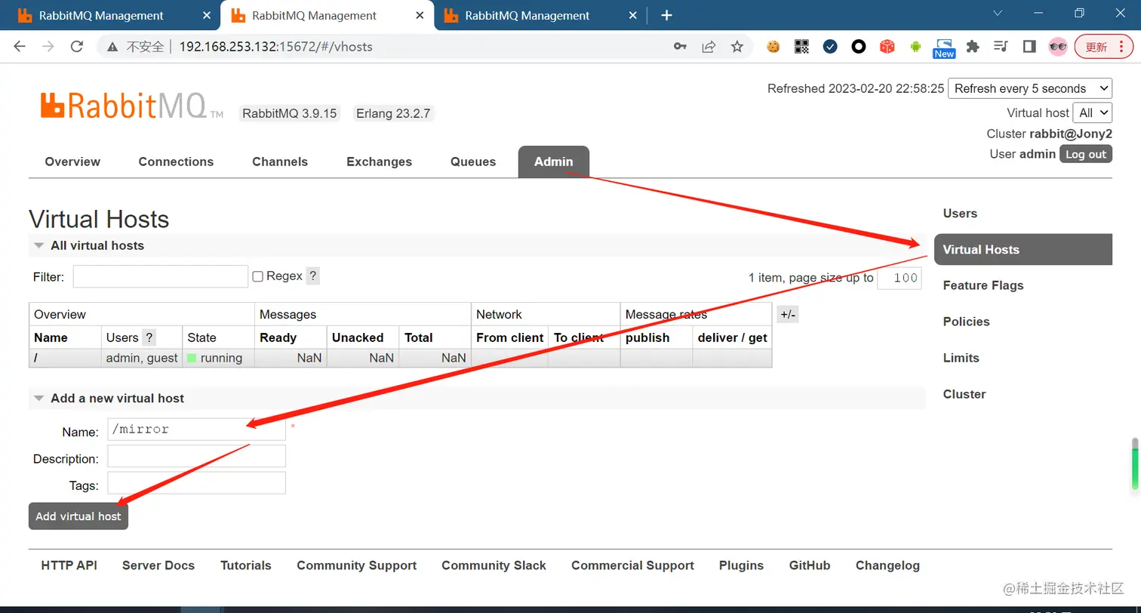Click the blue checkmark extension icon

click(x=830, y=46)
